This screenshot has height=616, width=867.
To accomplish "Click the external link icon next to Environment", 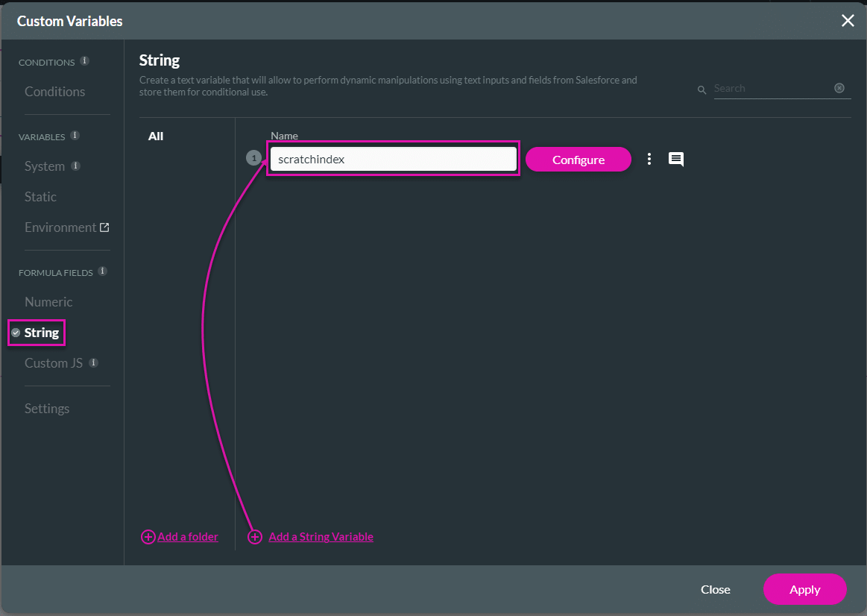I will coord(106,227).
